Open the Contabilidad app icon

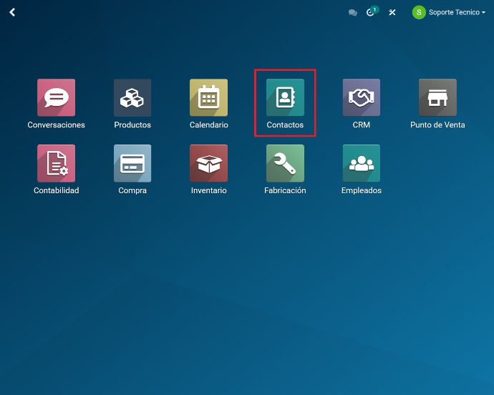coord(56,163)
